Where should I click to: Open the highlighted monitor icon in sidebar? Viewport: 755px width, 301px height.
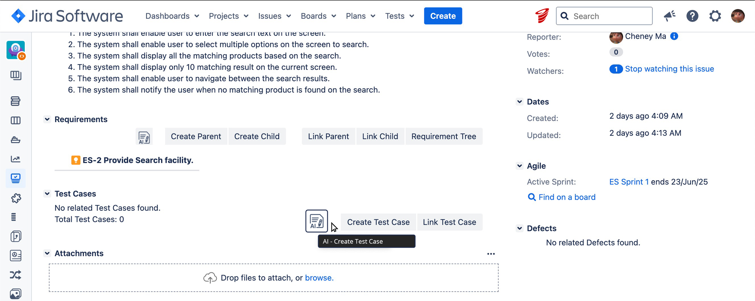15,178
